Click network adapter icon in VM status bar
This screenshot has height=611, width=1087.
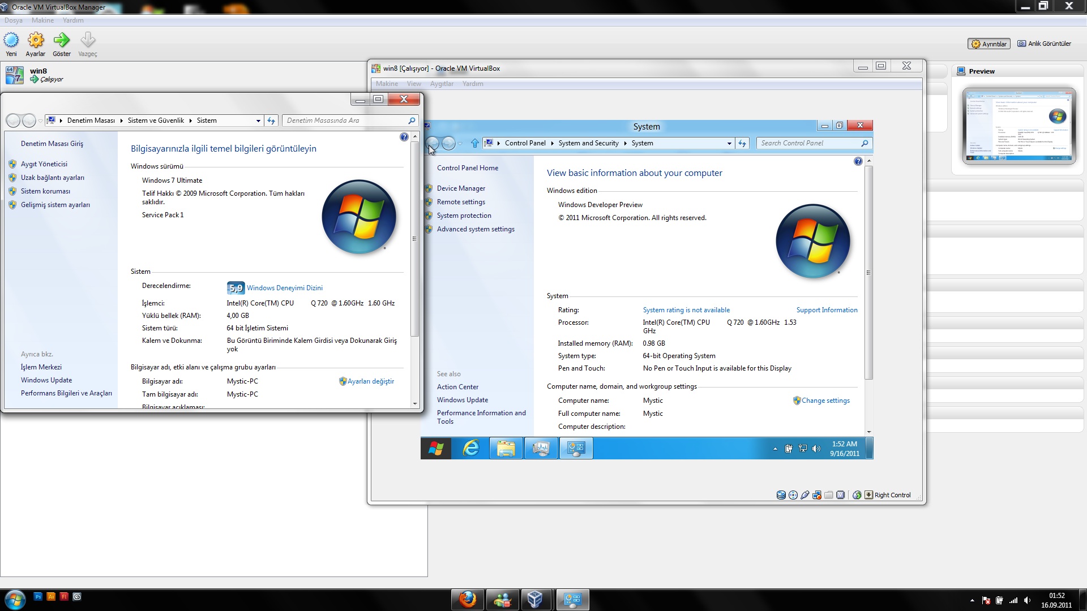click(817, 495)
